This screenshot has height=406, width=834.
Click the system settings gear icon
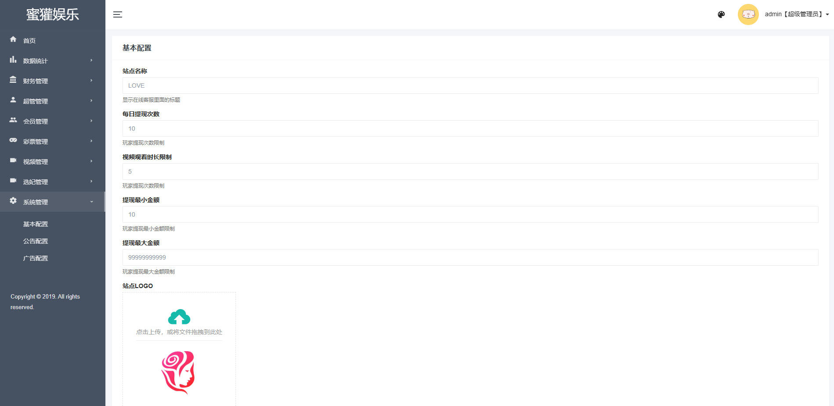13,201
